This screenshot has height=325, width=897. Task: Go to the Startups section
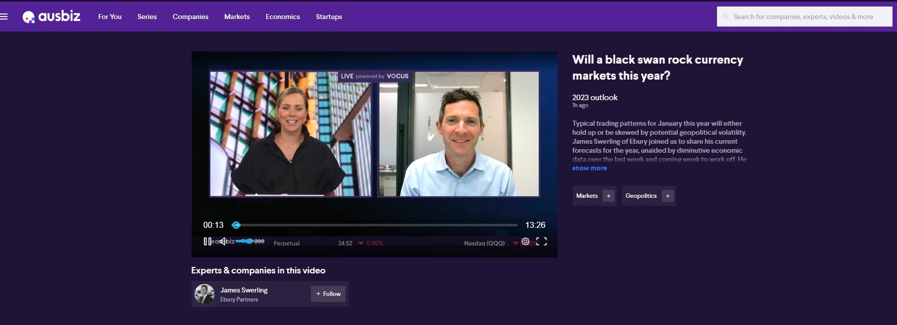[x=329, y=17]
